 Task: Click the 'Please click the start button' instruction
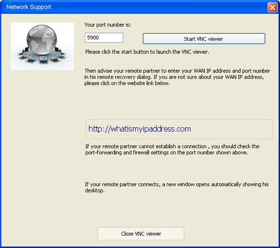tap(147, 52)
